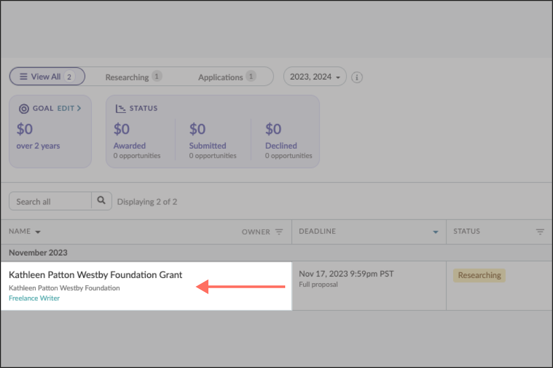Screen dimensions: 553x368
Task: Switch to the Researching tab
Action: click(x=127, y=77)
